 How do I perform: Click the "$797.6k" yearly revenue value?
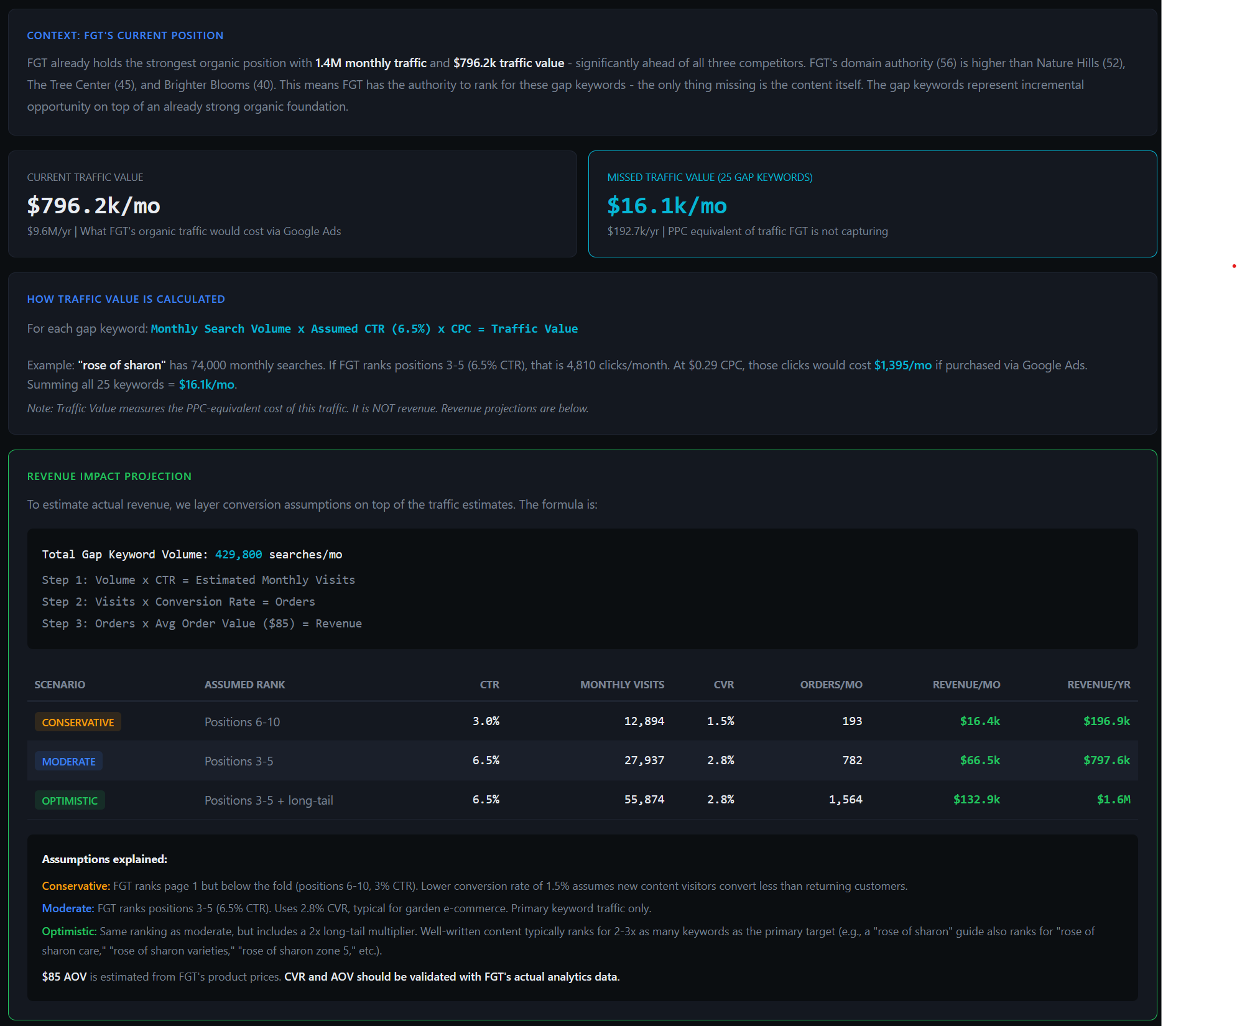coord(1107,760)
